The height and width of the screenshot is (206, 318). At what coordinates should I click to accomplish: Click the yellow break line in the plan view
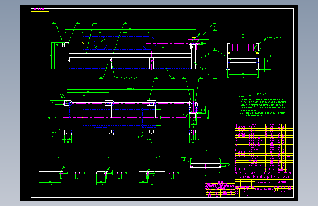tap(83, 117)
